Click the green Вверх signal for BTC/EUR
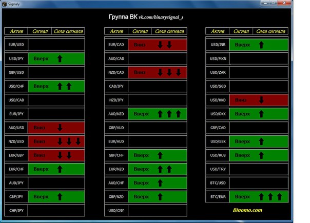The width and height of the screenshot is (310, 223). (242, 196)
